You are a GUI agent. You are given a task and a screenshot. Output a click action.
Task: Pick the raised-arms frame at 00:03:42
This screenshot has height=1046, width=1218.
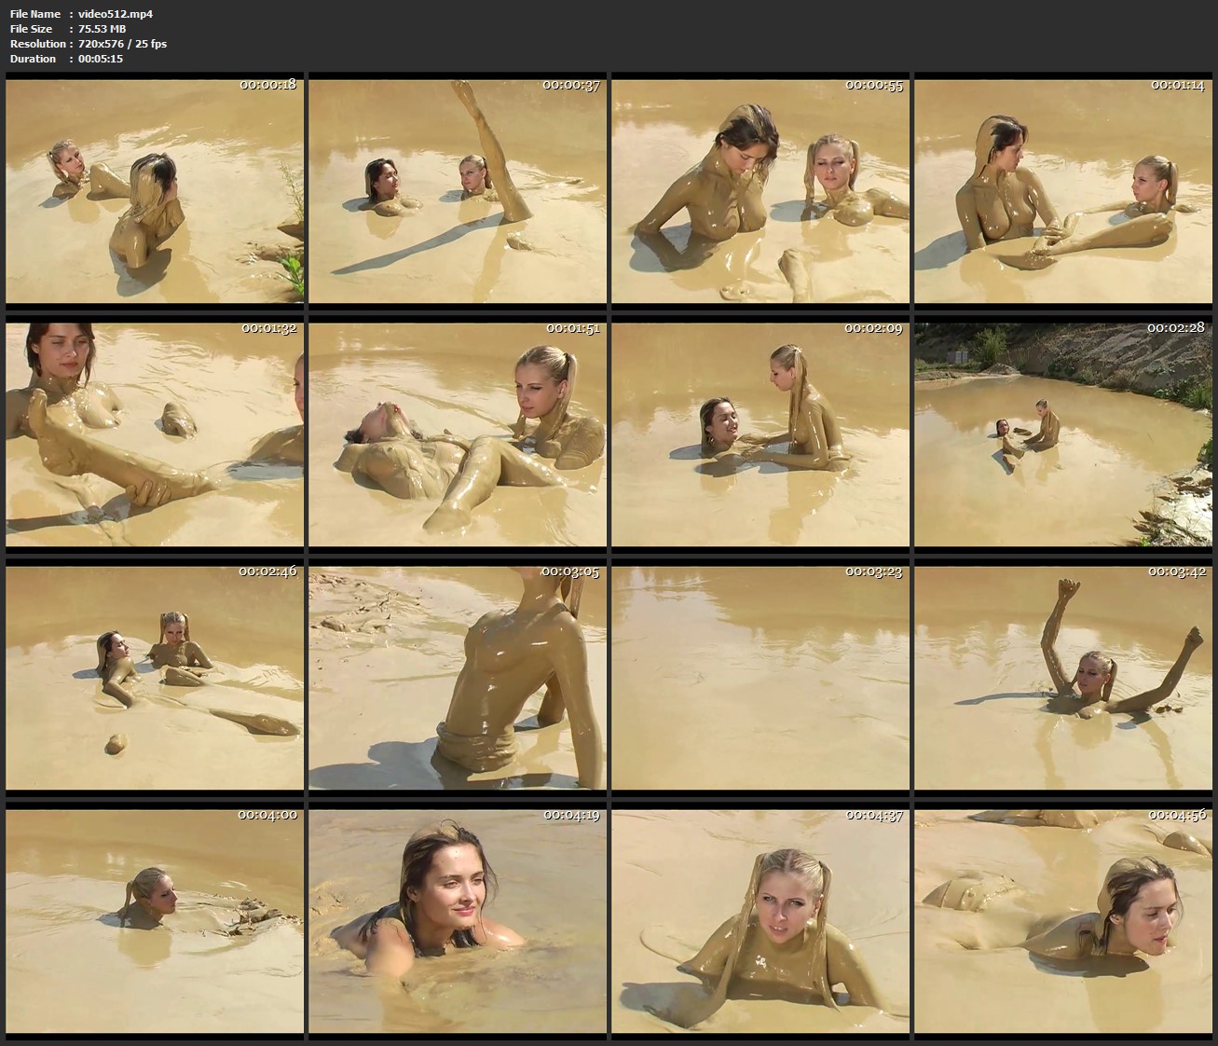pyautogui.click(x=1063, y=678)
